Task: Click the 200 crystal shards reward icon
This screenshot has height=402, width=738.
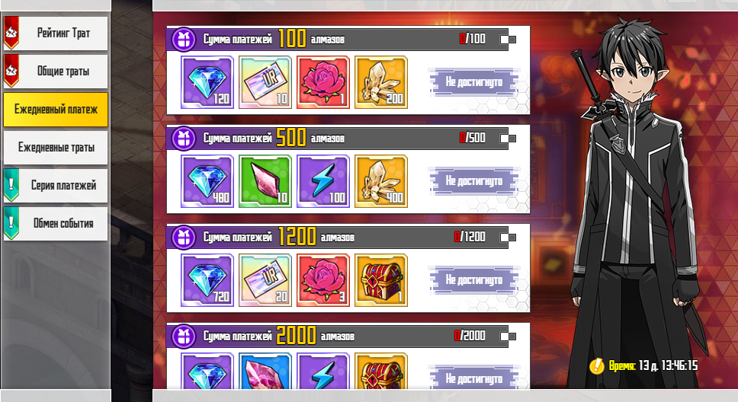Action: pyautogui.click(x=380, y=82)
